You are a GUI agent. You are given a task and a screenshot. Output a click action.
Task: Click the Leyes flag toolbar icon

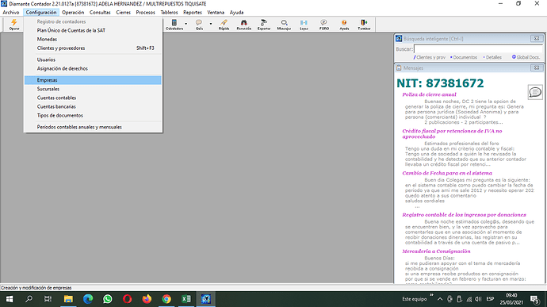click(304, 25)
